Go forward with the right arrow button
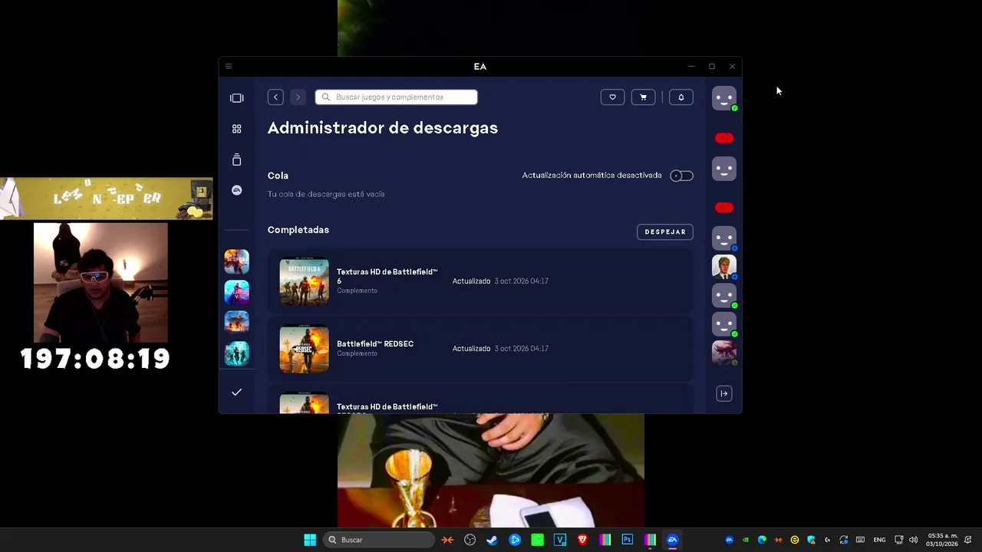982x552 pixels. pos(298,97)
